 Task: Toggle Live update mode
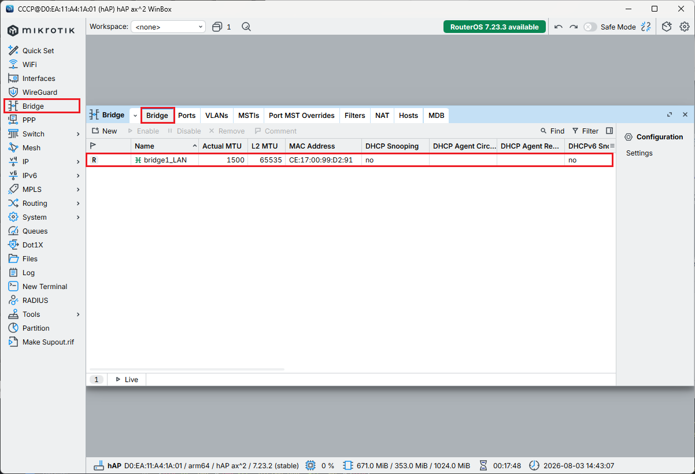[127, 380]
